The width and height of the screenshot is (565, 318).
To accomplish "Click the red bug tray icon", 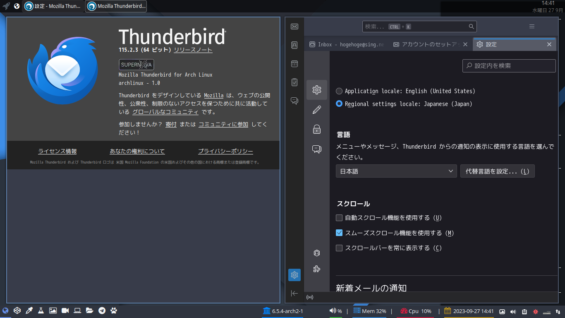I will (x=535, y=311).
